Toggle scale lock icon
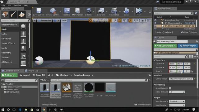Screen dimensions: 199x112 (192, 71)
